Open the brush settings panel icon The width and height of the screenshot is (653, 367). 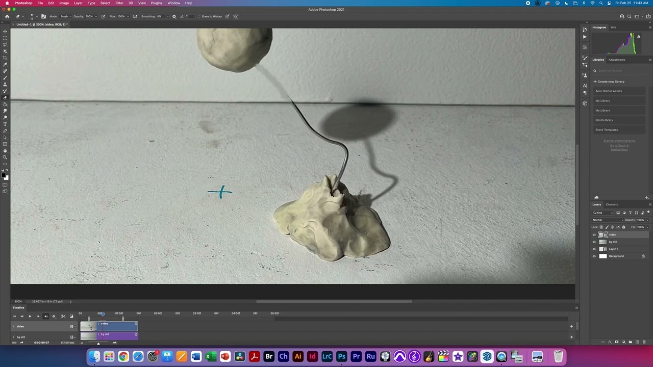[43, 16]
